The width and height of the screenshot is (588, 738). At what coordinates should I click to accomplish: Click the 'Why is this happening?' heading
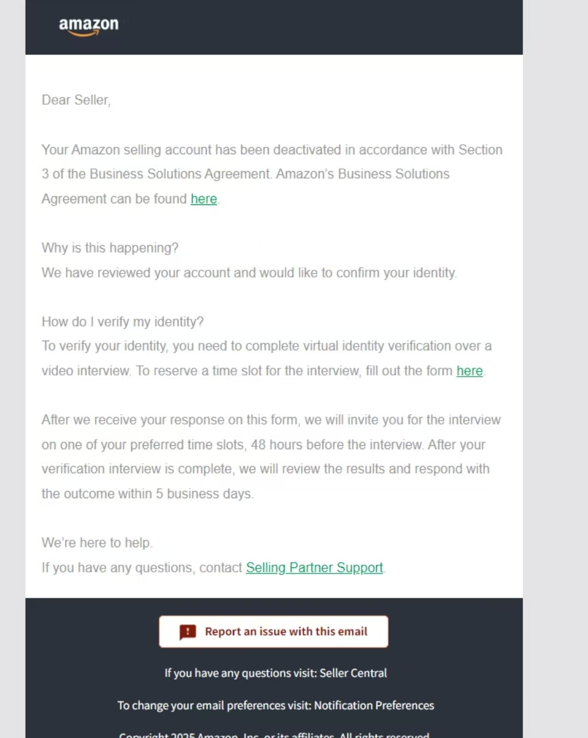coord(110,248)
